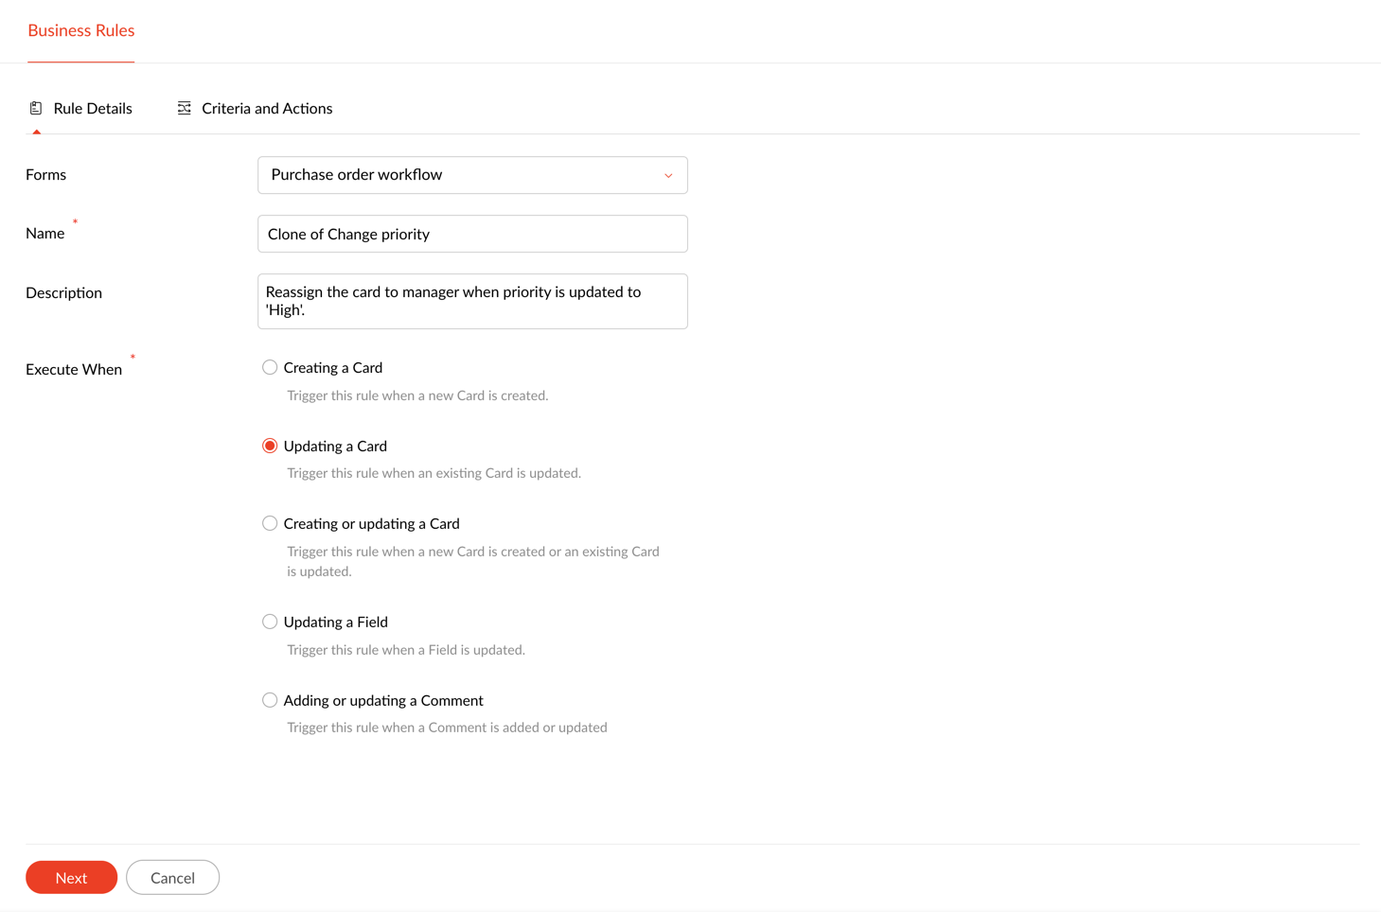
Task: Click the Rule Details clipboard icon
Action: [36, 109]
